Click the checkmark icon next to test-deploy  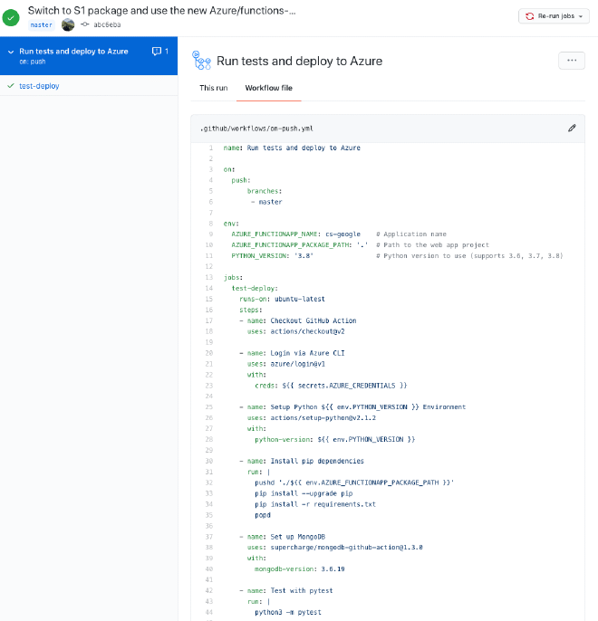11,85
